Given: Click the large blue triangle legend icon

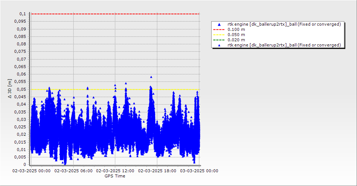Looking at the screenshot, I should tap(219, 24).
